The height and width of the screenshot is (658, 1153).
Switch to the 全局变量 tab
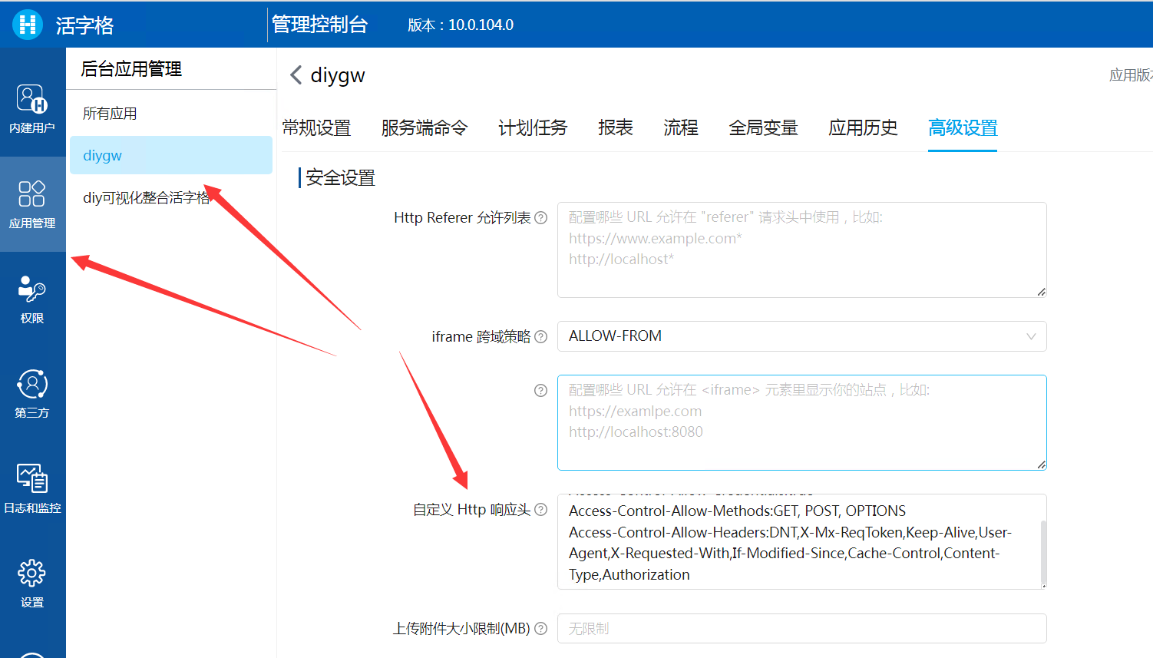click(x=763, y=127)
